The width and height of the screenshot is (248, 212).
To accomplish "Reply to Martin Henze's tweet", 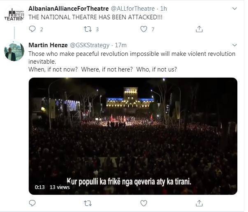I will click(x=32, y=203).
